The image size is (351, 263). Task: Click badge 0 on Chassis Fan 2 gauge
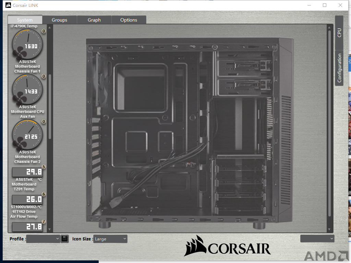(44, 122)
